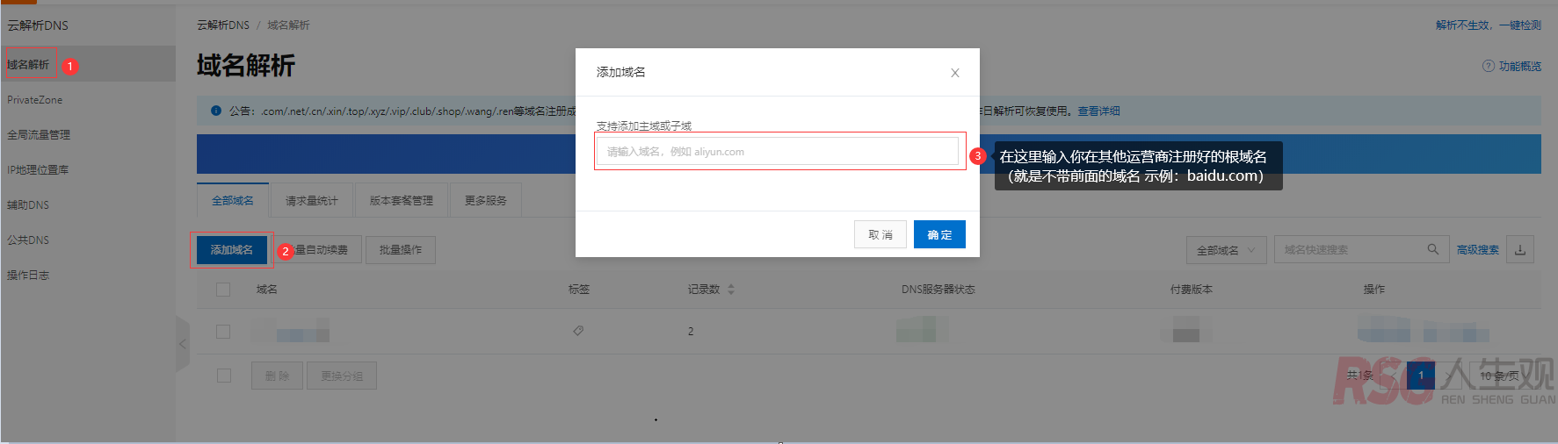Click the info icon in the 公告 notice

[x=216, y=111]
